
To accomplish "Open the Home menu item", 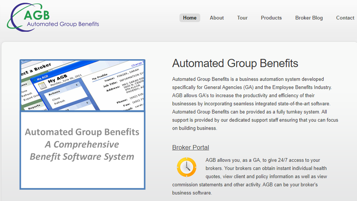I will 190,18.
